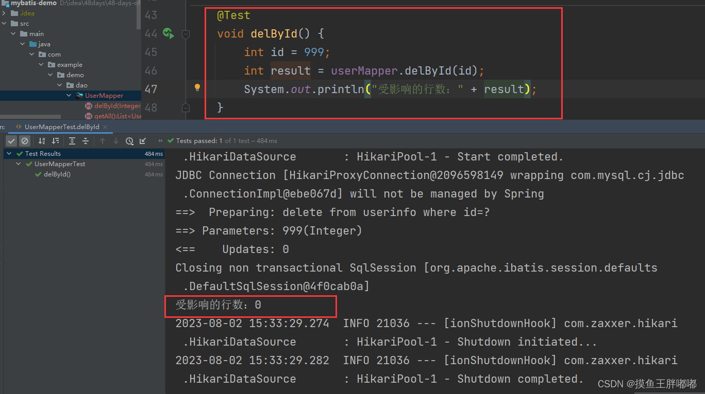705x394 pixels.
Task: Toggle Show Passed tests checkmark button
Action: pyautogui.click(x=11, y=141)
